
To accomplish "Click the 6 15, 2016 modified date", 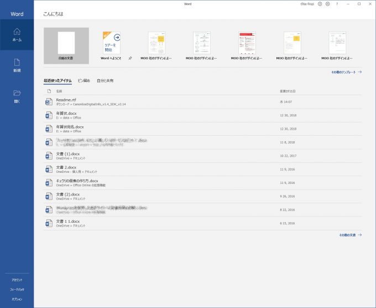I will [288, 223].
